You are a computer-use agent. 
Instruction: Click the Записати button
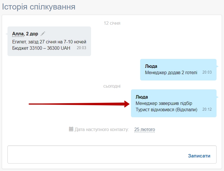point(199,156)
